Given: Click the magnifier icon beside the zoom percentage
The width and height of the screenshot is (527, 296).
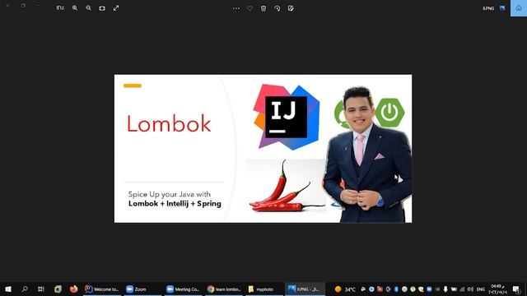Looking at the screenshot, I should [75, 8].
